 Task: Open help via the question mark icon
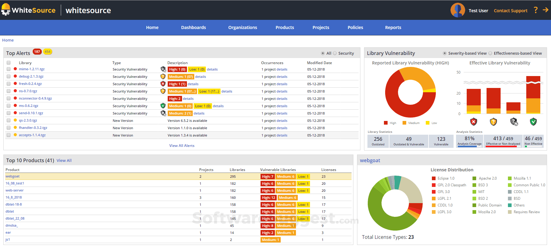point(536,10)
